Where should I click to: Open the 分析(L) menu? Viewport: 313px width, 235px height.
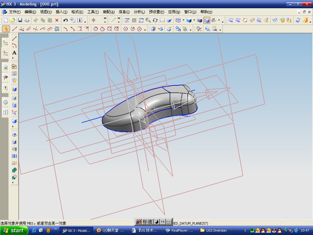[x=139, y=12]
